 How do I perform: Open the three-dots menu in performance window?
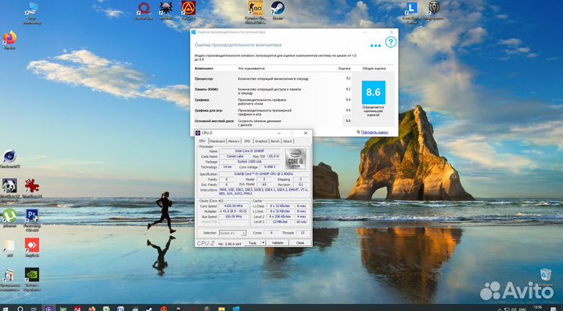[x=375, y=45]
